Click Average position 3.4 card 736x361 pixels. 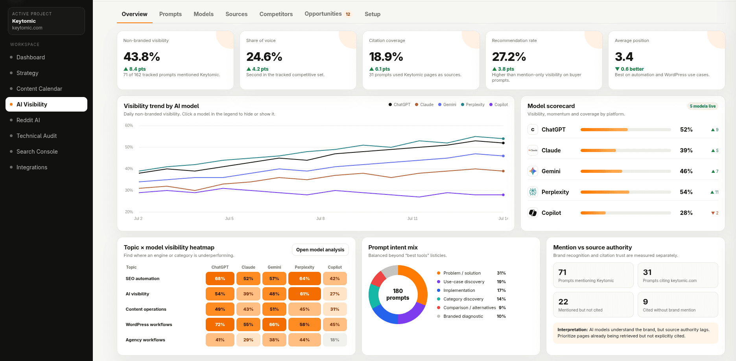click(667, 60)
